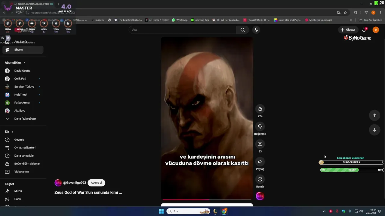Image resolution: width=385 pixels, height=216 pixels.
Task: Open the Short title Zeus God of War 3'ün
Action: point(88,193)
